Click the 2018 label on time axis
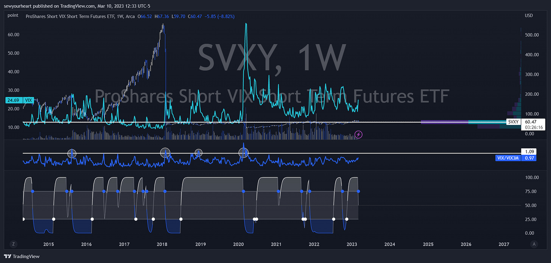The height and width of the screenshot is (263, 551). point(162,244)
